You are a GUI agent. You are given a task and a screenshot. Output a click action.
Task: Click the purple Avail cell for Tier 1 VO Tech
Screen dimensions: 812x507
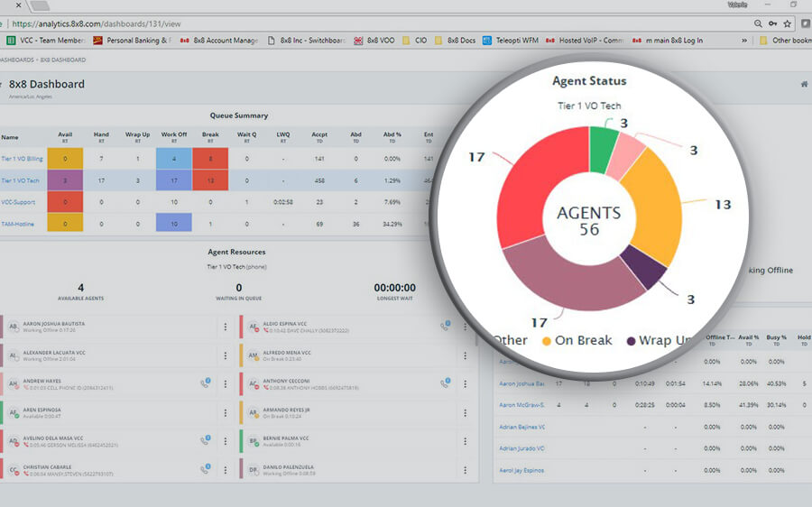pyautogui.click(x=65, y=180)
